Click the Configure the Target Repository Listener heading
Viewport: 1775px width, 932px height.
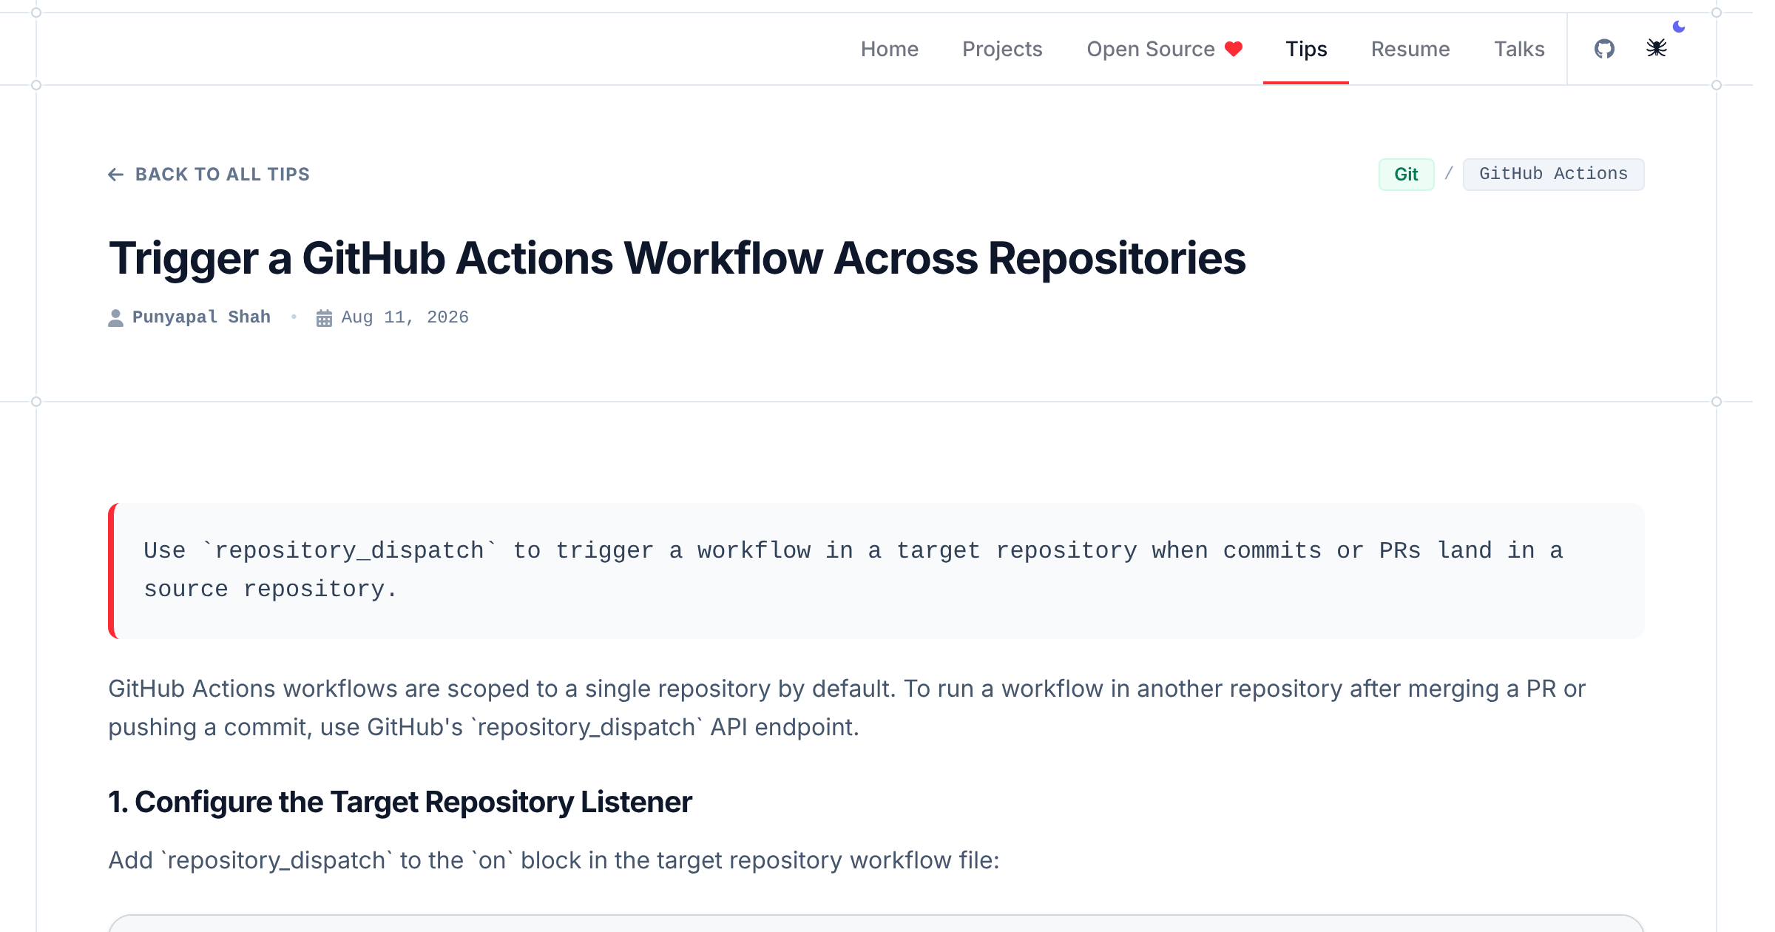pos(400,802)
